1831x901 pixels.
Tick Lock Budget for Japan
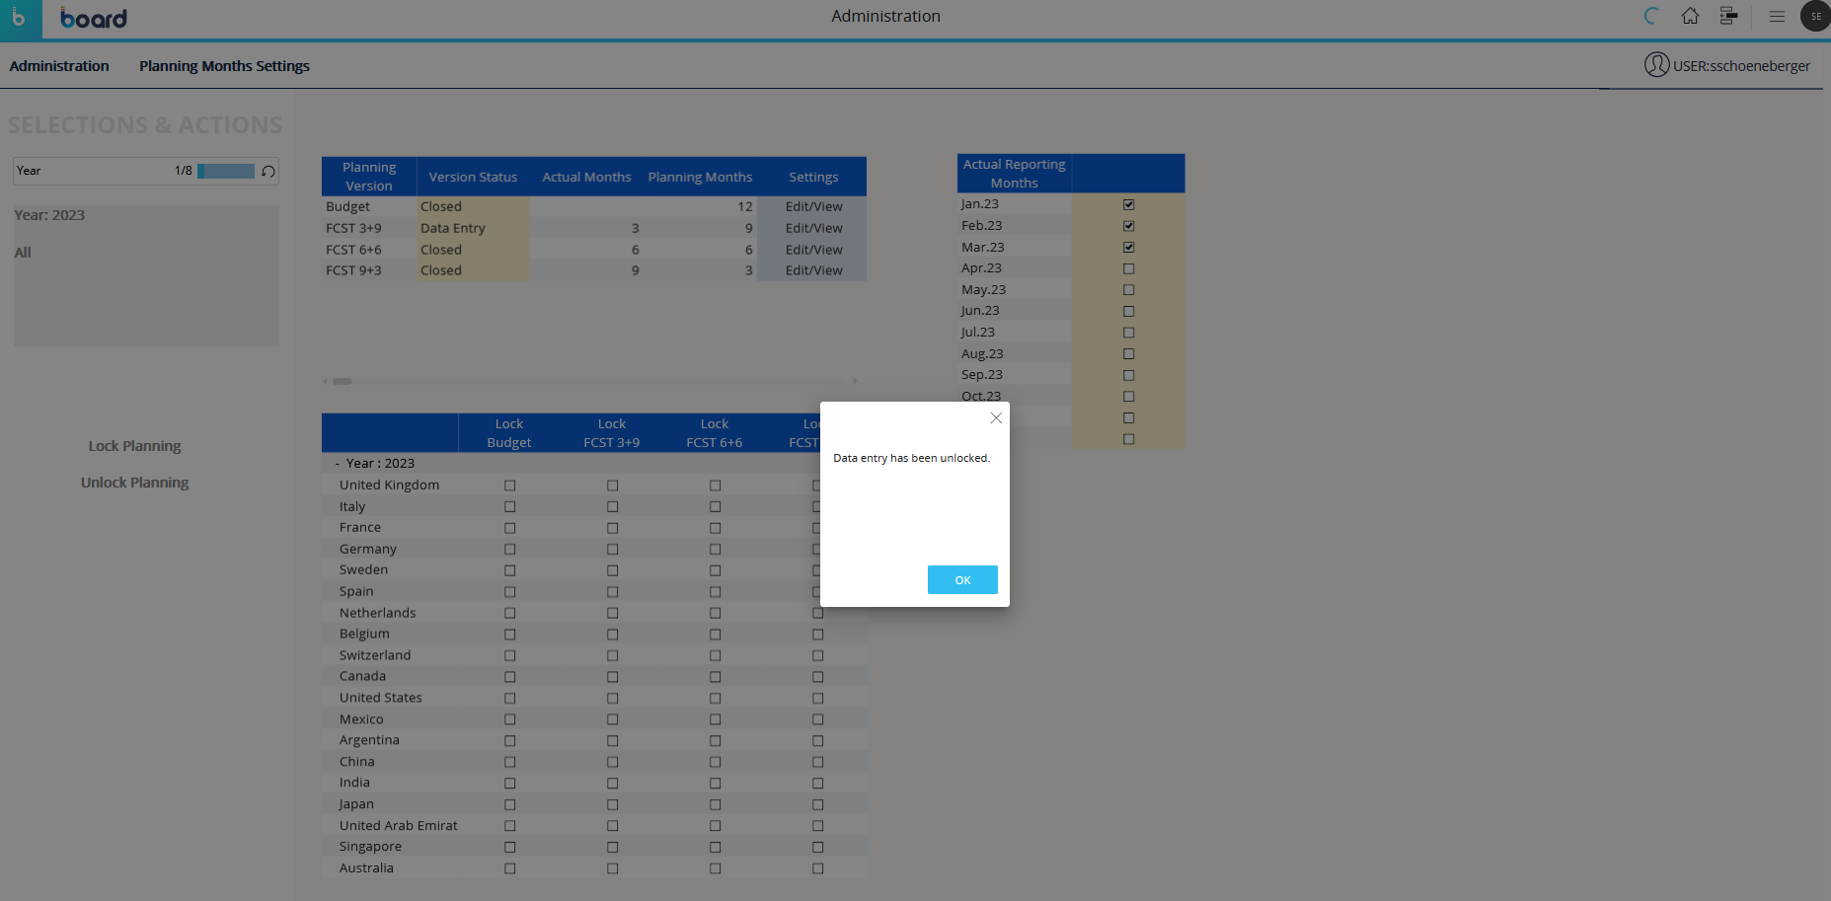(509, 804)
